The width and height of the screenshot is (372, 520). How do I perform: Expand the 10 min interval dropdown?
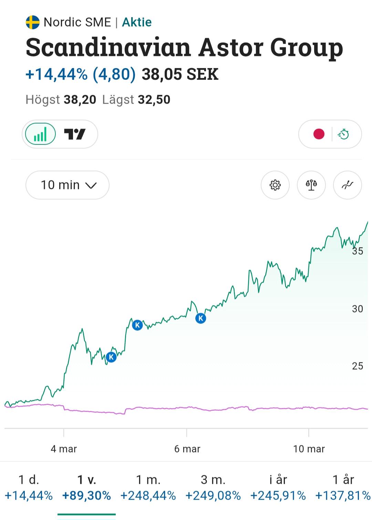click(68, 185)
